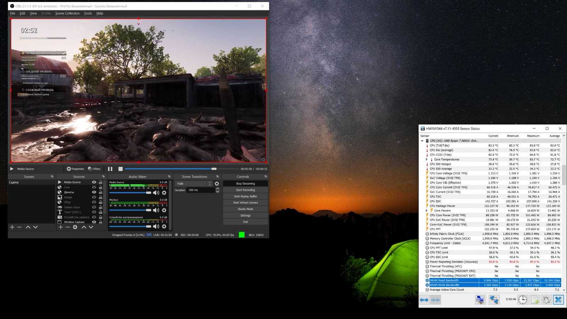Expand the Core Powers sensor row
This screenshot has height=319, width=567.
click(x=426, y=211)
